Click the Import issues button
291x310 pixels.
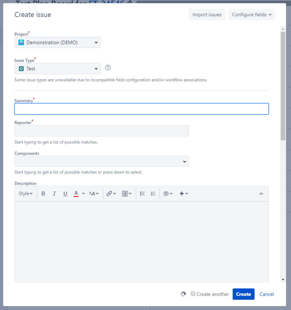(207, 14)
